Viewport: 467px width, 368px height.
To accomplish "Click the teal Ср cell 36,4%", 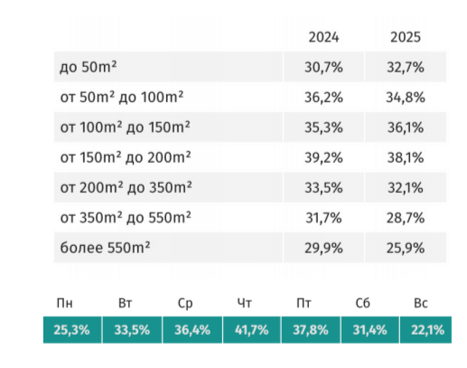I will click(192, 330).
